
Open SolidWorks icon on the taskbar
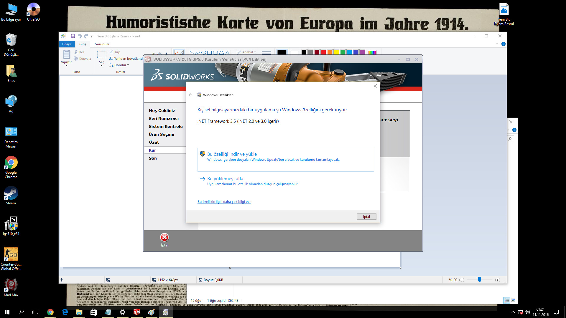(x=137, y=312)
